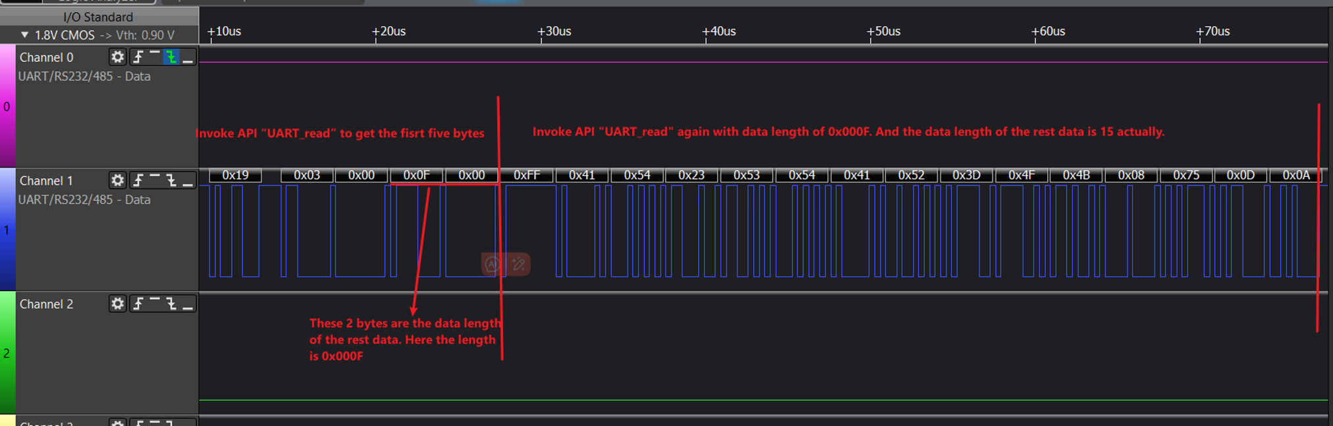
Task: Select decoded byte 0xFF
Action: pos(527,175)
